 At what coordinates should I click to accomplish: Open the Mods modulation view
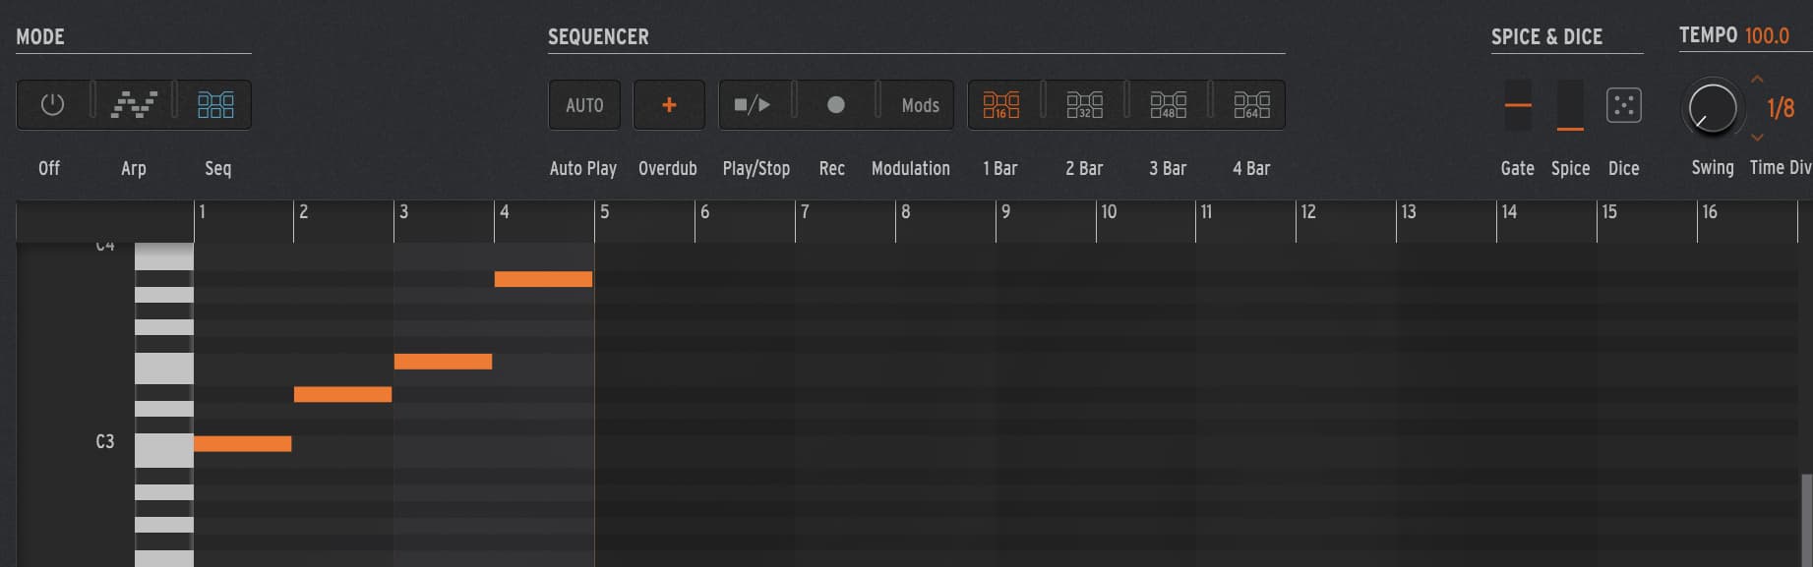pos(920,104)
